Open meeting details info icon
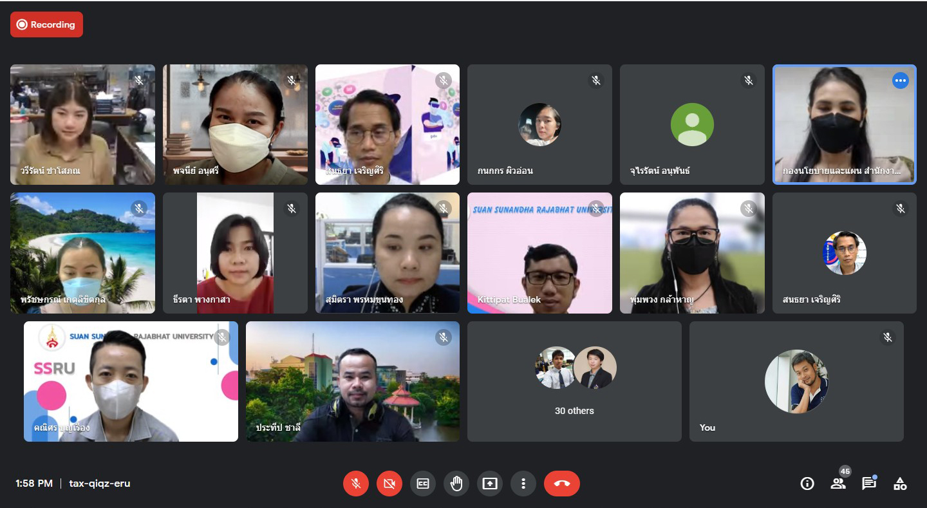Image resolution: width=927 pixels, height=508 pixels. pyautogui.click(x=807, y=484)
